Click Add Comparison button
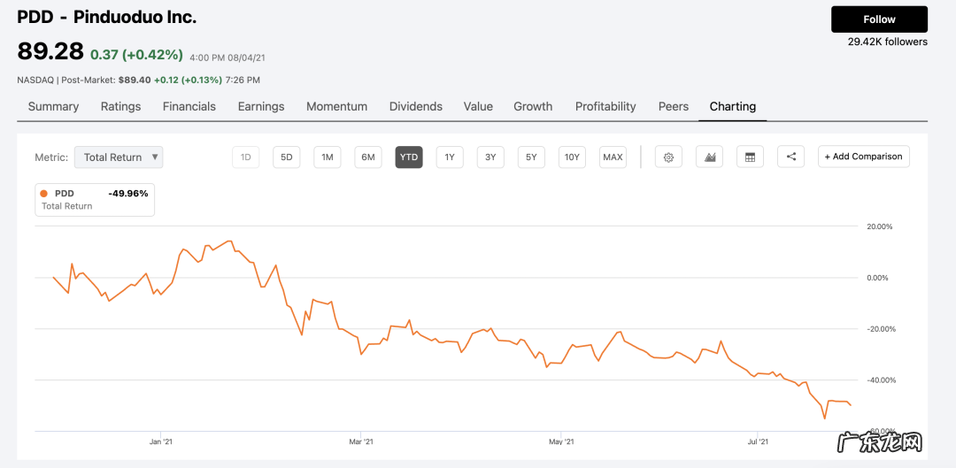This screenshot has width=956, height=468. click(x=863, y=157)
